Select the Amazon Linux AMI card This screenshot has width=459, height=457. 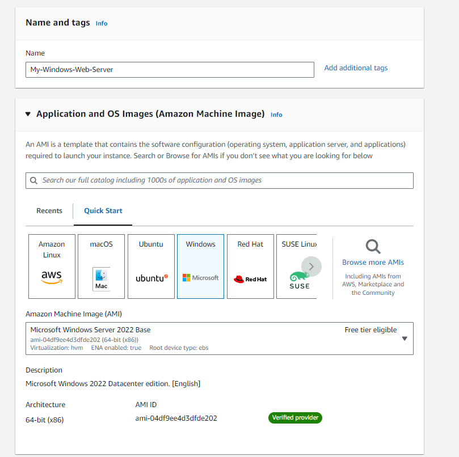(52, 266)
